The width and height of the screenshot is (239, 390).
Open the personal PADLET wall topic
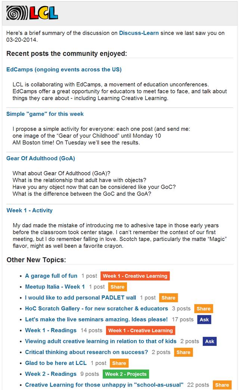click(x=81, y=298)
